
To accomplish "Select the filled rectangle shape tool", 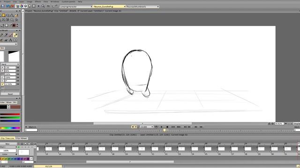I will coord(3,15).
